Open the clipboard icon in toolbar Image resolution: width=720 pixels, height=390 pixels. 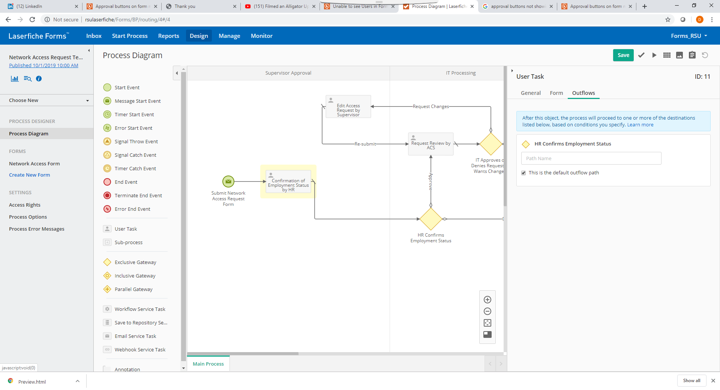click(692, 55)
